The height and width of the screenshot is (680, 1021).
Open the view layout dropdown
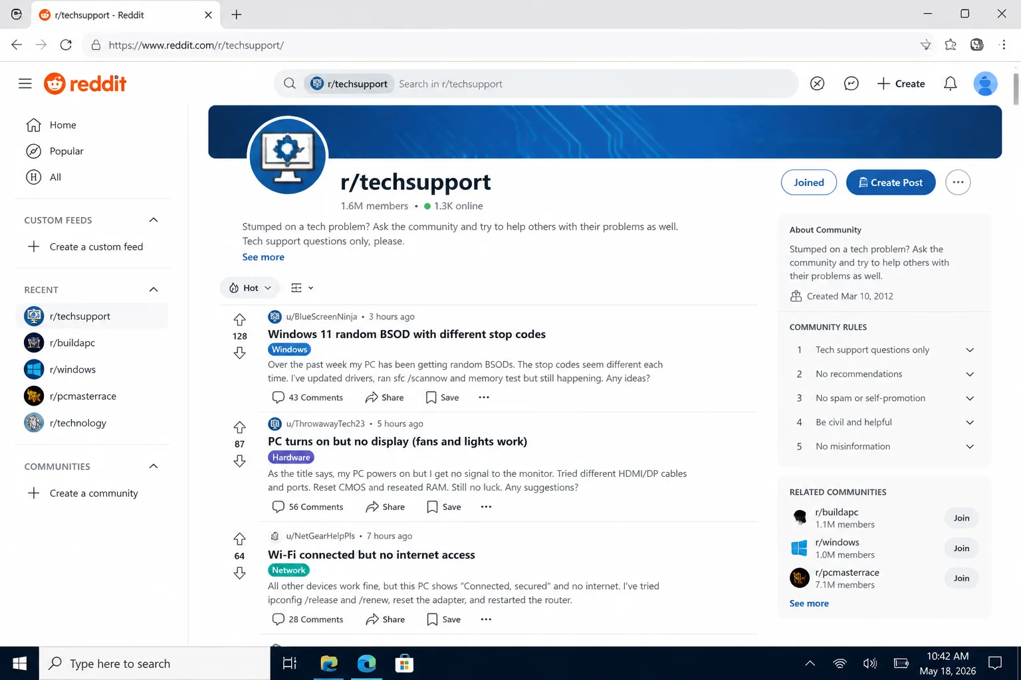[x=302, y=288]
